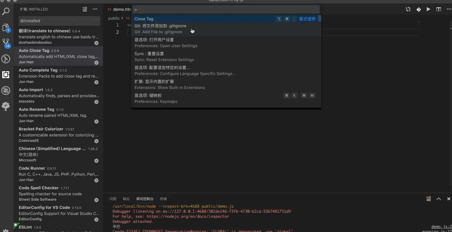Open the compare changes icon in editor toolbar
452x232 pixels.
pos(408,9)
